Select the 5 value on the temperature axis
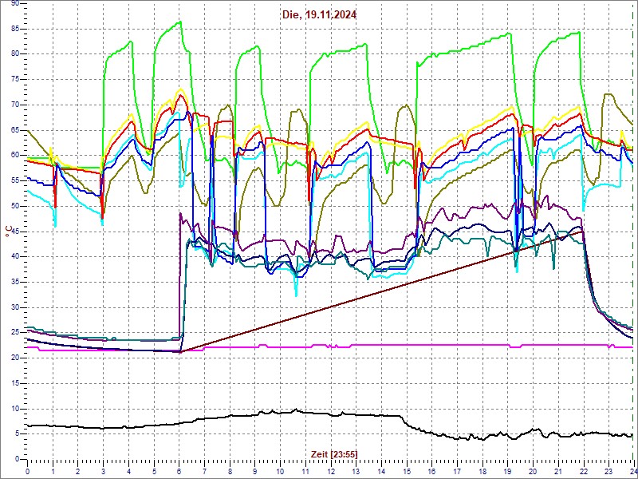The width and height of the screenshot is (638, 479). coord(17,434)
